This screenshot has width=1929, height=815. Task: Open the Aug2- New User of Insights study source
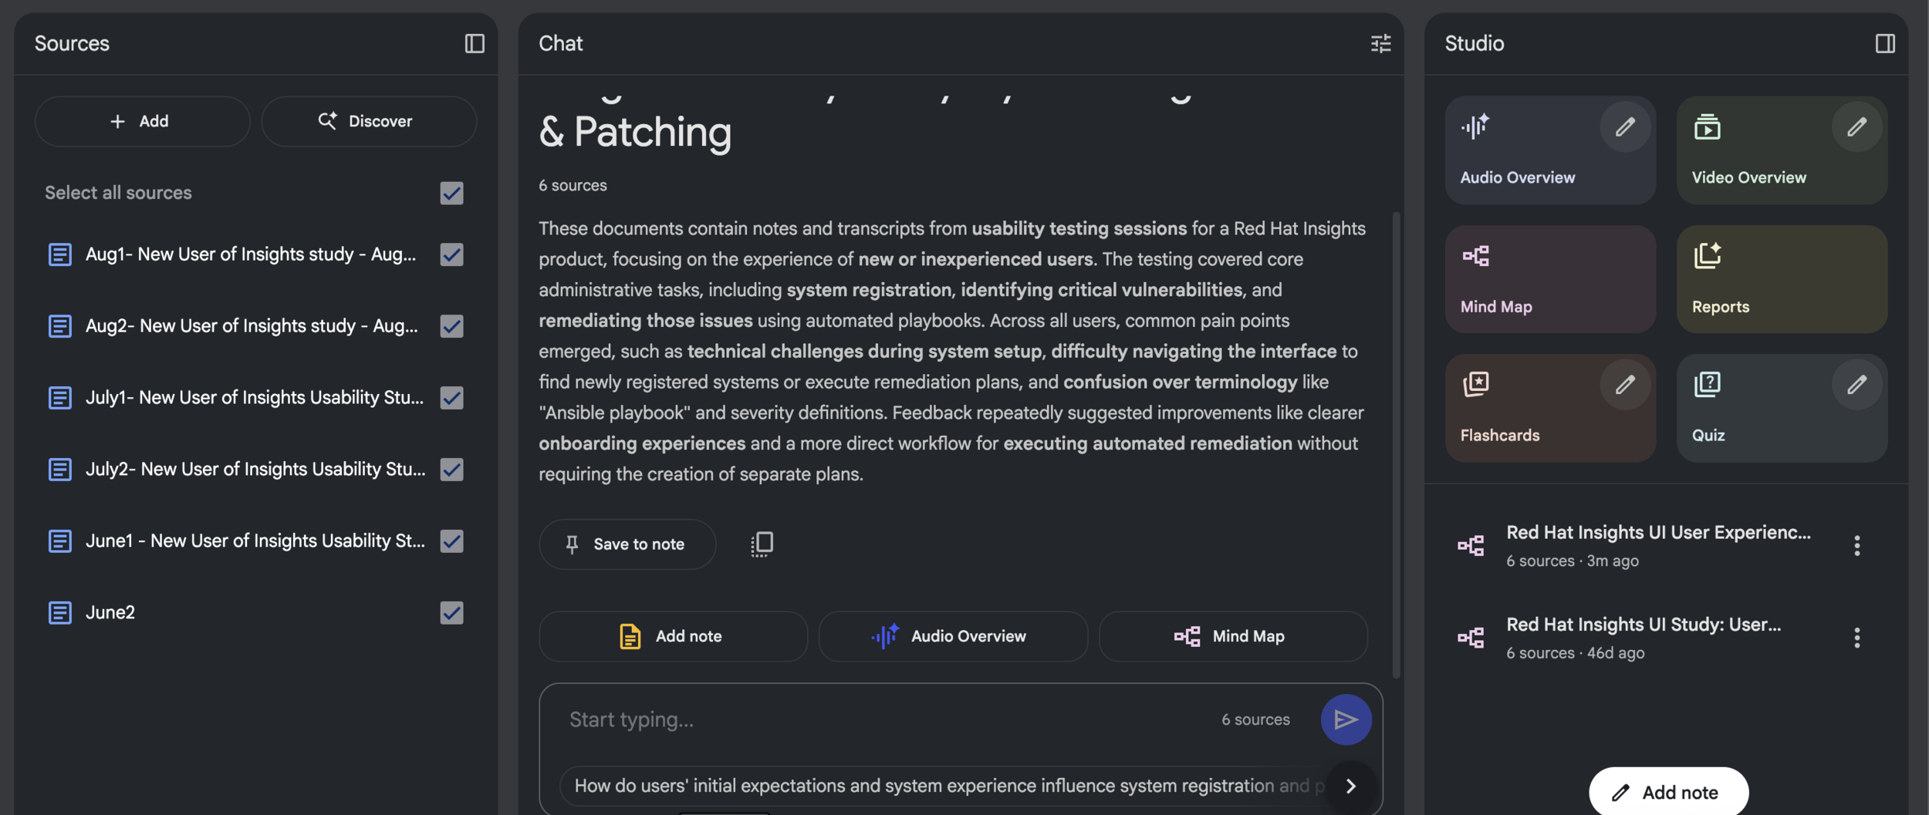pos(252,326)
